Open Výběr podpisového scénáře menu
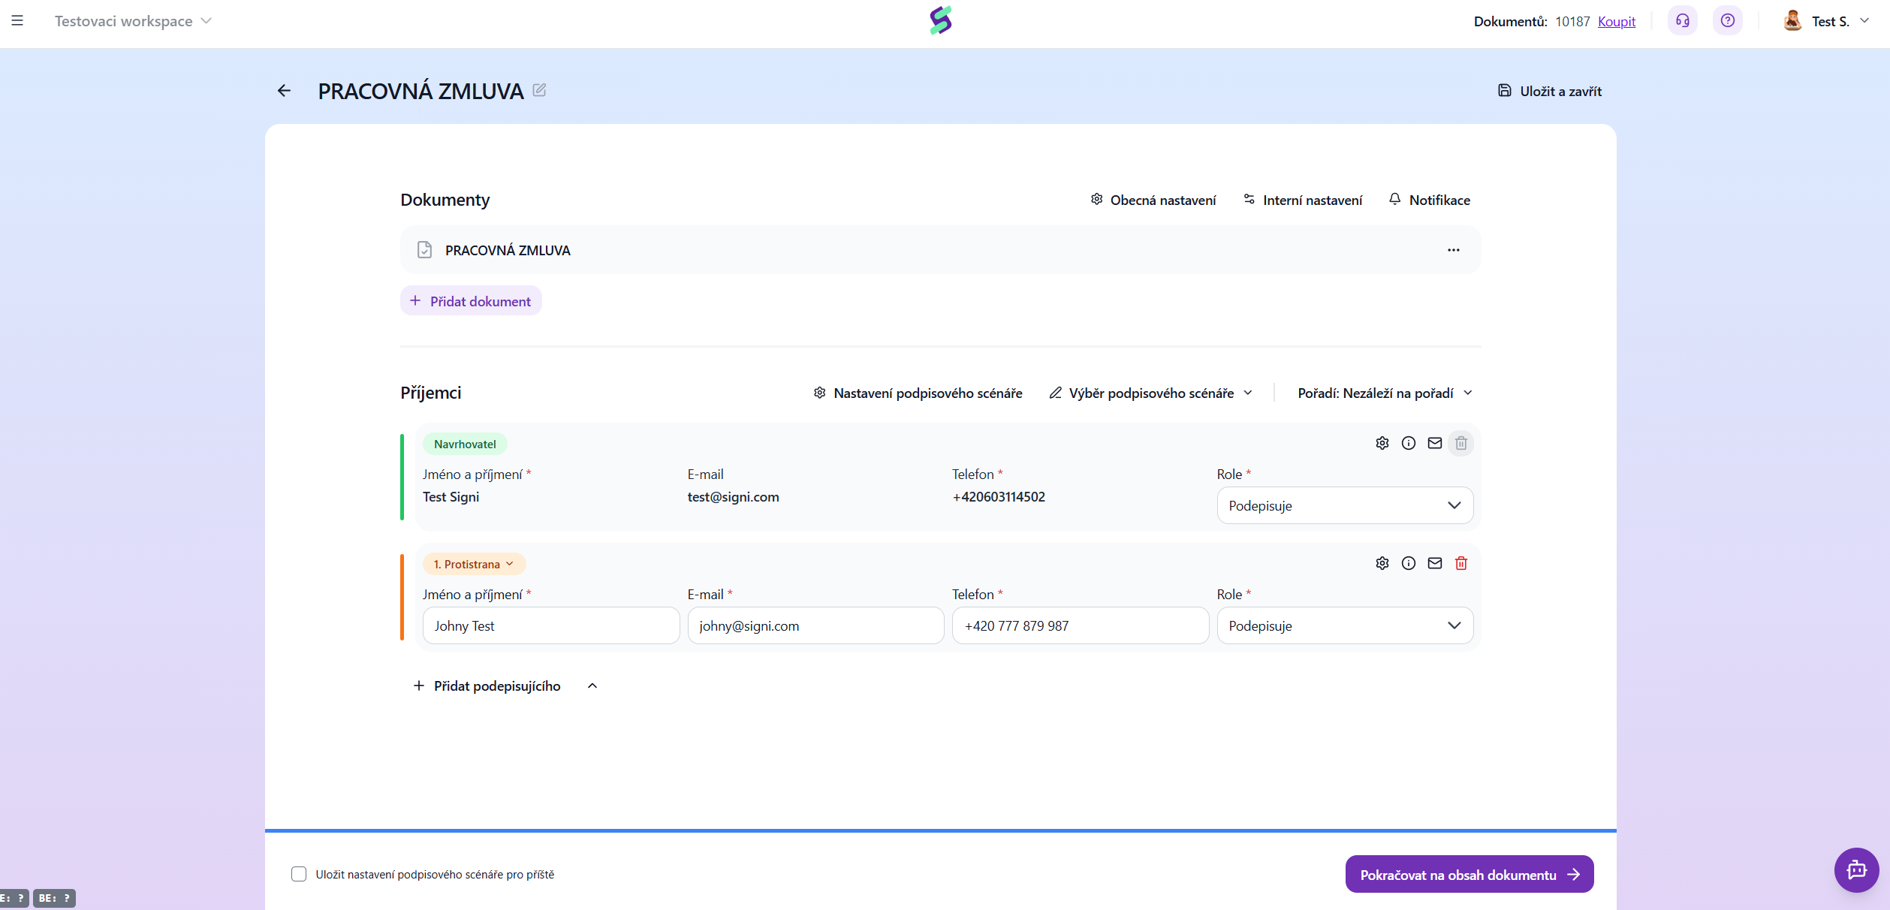1890x910 pixels. pyautogui.click(x=1150, y=393)
